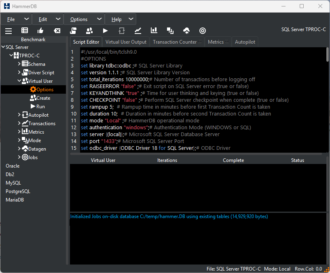The image size is (330, 273).
Task: Click the chevron next to File
Action: 27,19
